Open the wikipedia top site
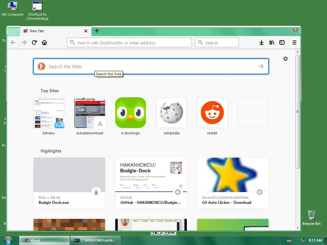This screenshot has height=245, width=327. click(171, 116)
